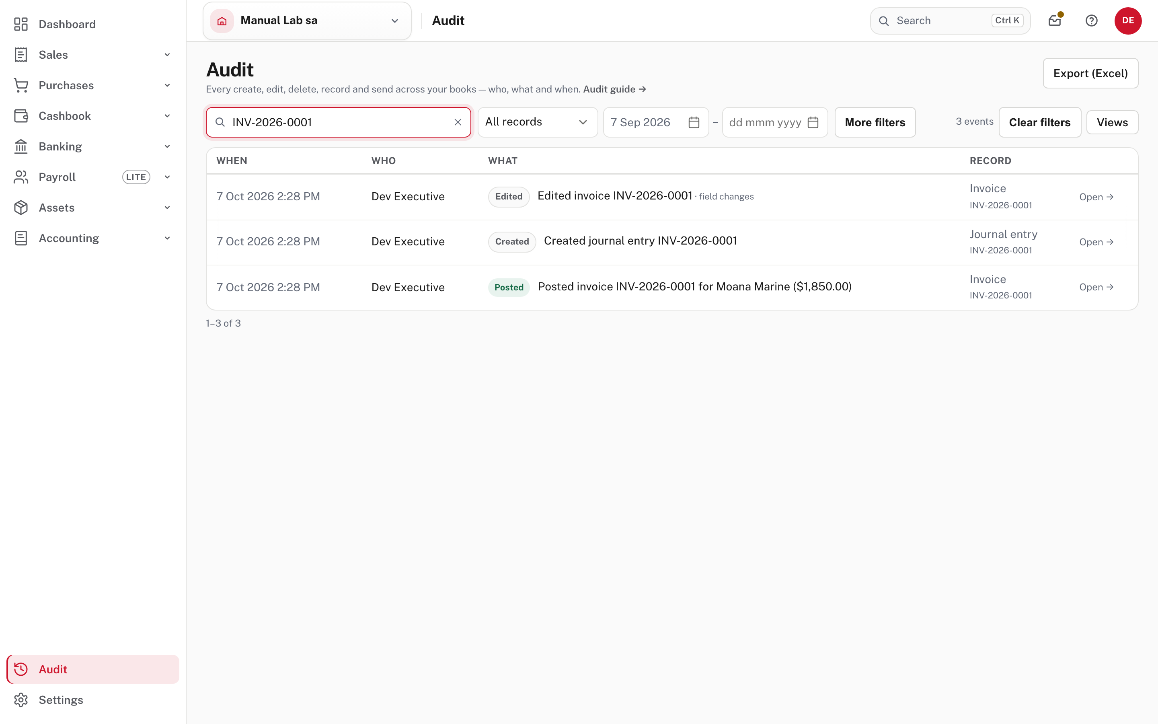The image size is (1158, 724).
Task: Click Export (Excel) button
Action: tap(1090, 73)
